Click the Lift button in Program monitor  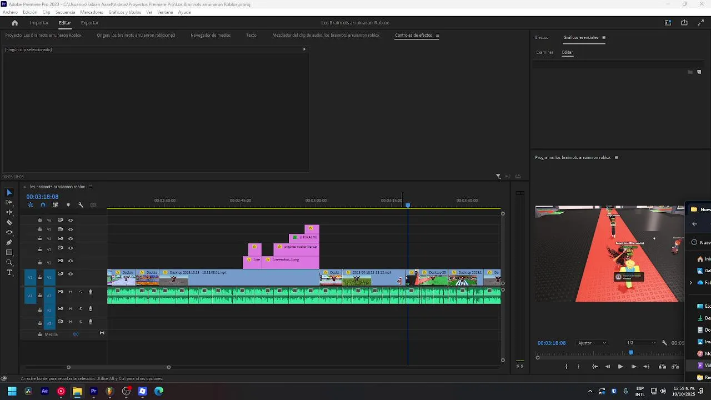click(662, 367)
